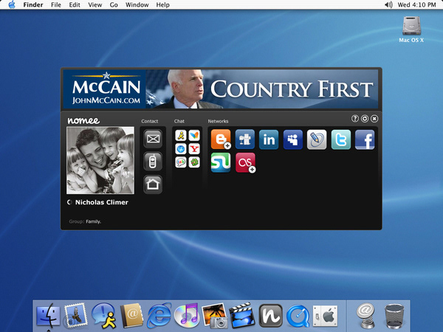Open System Preferences in the dock

325,316
